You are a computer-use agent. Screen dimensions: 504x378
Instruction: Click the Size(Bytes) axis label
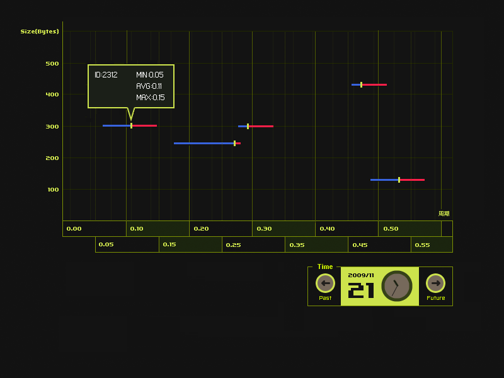click(40, 31)
